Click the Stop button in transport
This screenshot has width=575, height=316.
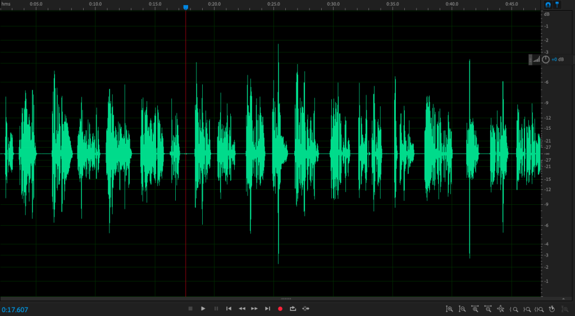[x=190, y=309]
